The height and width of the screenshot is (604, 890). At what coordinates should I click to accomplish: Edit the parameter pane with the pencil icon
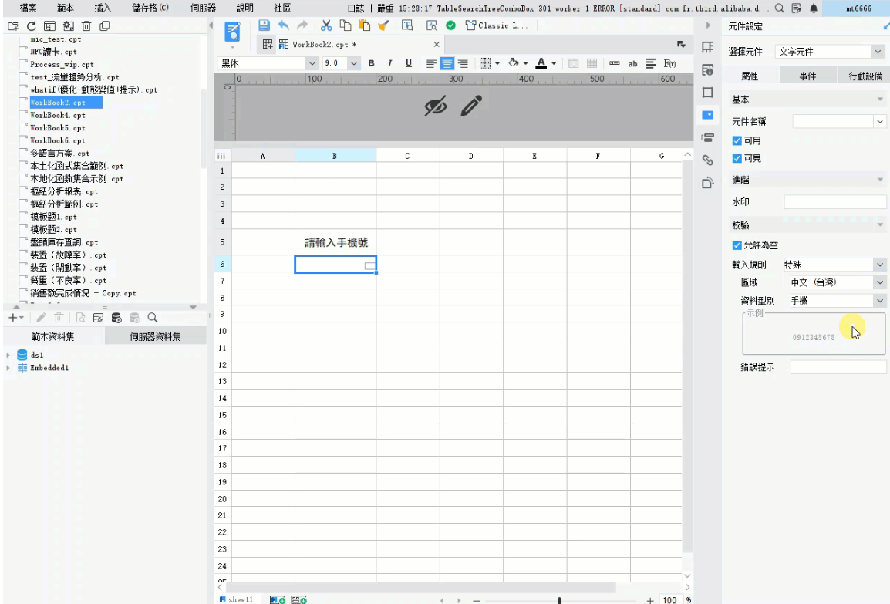pos(471,106)
